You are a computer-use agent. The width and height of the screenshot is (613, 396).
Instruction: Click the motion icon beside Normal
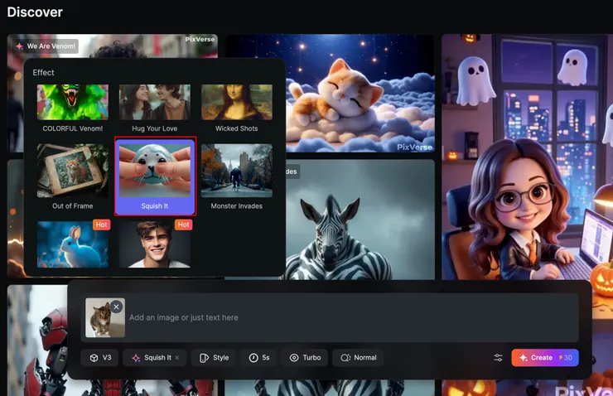(345, 358)
